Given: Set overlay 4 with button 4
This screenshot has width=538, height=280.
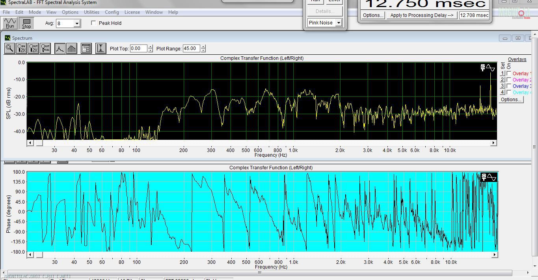Looking at the screenshot, I should (503, 92).
